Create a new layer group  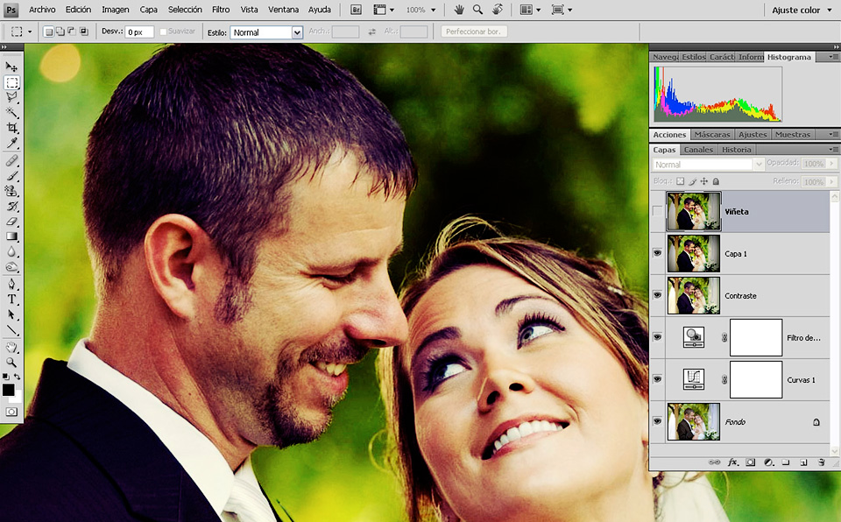(x=786, y=462)
